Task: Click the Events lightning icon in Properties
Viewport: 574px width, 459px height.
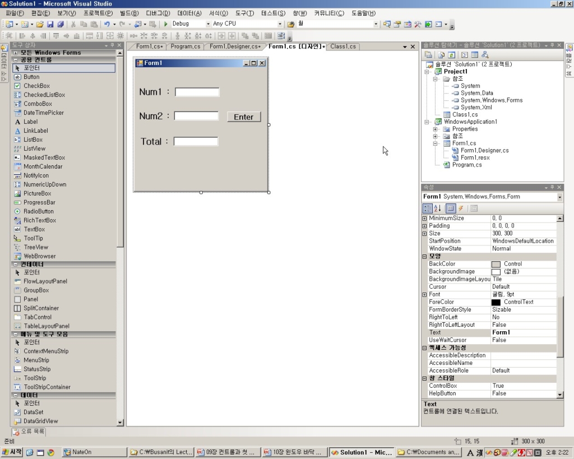Action: pos(461,208)
